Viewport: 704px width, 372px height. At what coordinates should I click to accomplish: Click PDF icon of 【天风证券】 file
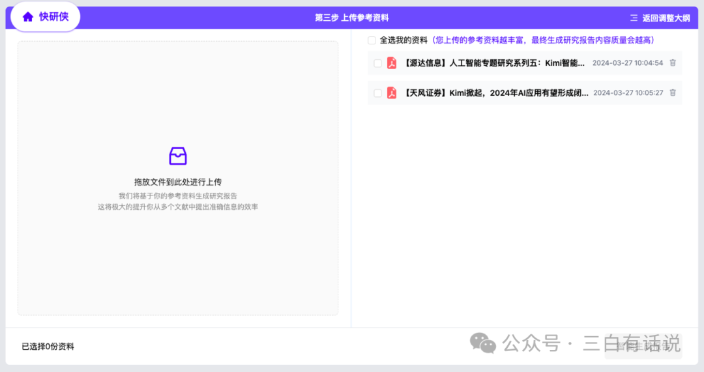392,93
